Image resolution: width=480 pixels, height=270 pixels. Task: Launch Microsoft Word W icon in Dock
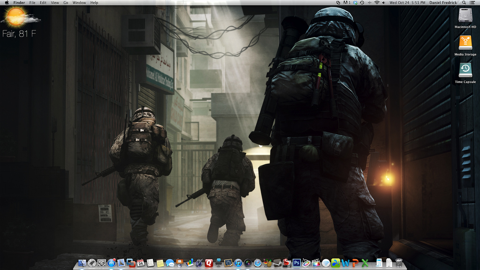click(345, 263)
